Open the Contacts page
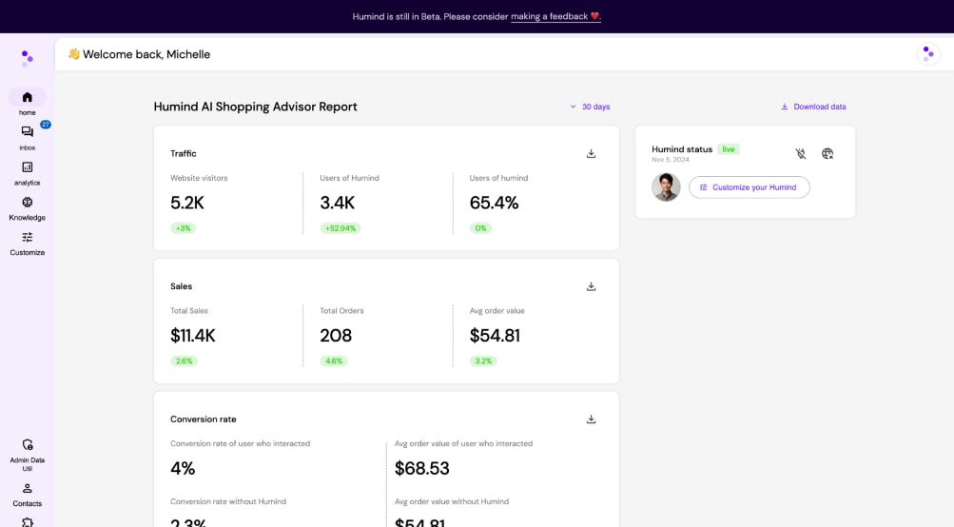Image resolution: width=954 pixels, height=527 pixels. (x=28, y=495)
